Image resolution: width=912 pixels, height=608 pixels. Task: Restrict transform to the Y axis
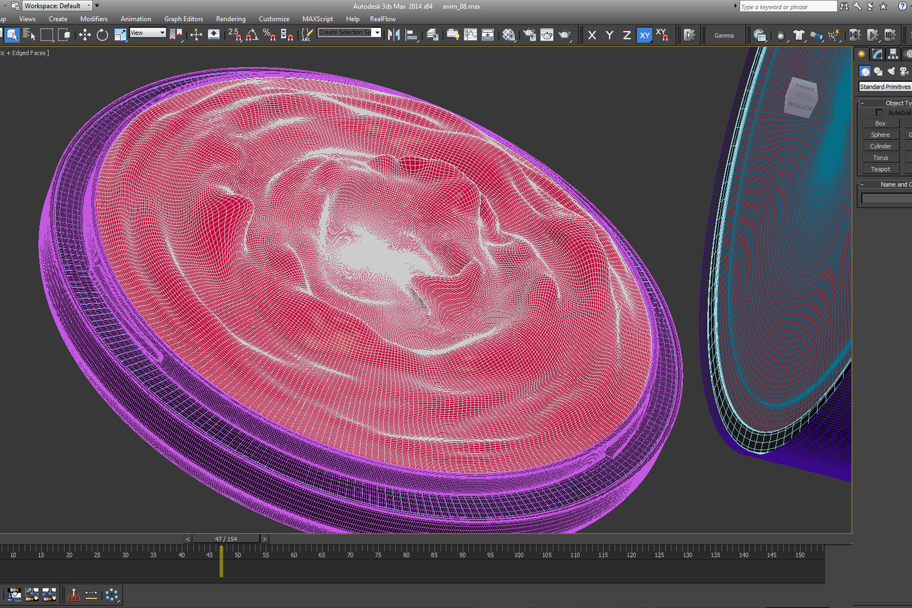(610, 35)
